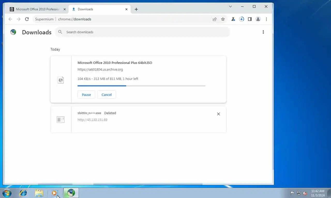
Task: Click the magnifier icon in Search downloads
Action: click(60, 32)
